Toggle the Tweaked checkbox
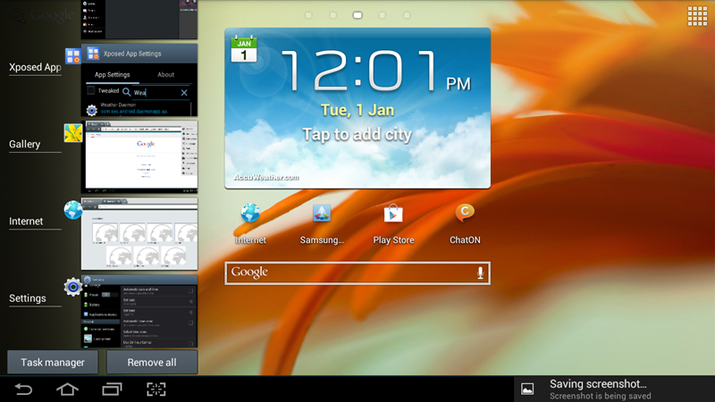Image resolution: width=715 pixels, height=402 pixels. tap(91, 90)
